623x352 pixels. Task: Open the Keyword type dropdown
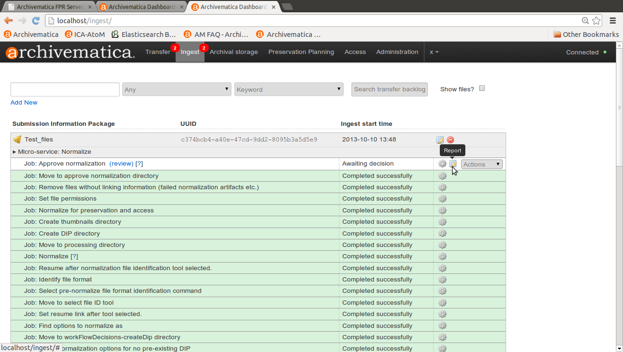289,89
